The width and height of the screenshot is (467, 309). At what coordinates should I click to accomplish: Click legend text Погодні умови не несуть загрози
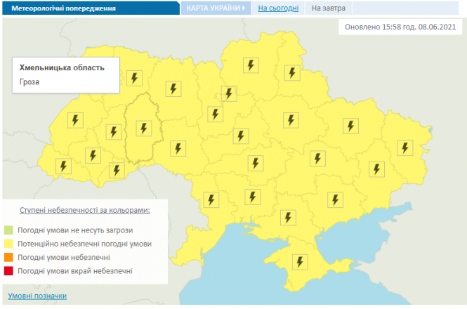pos(75,230)
